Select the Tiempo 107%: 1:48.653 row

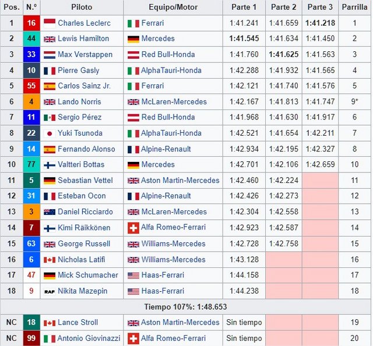tap(185, 307)
